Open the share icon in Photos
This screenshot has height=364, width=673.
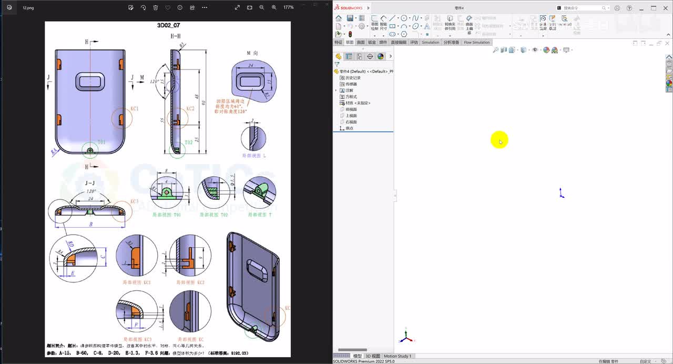click(x=192, y=7)
